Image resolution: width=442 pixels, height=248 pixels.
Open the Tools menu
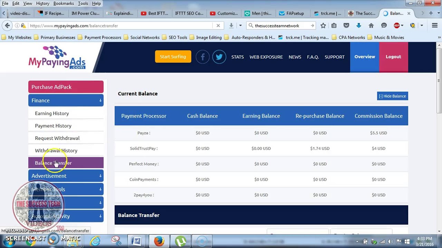click(x=83, y=3)
